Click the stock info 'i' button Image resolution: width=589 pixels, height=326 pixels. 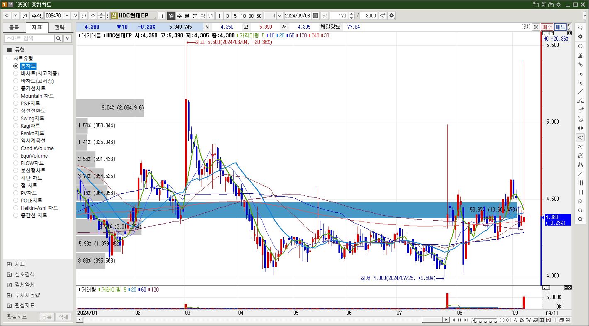(162, 16)
